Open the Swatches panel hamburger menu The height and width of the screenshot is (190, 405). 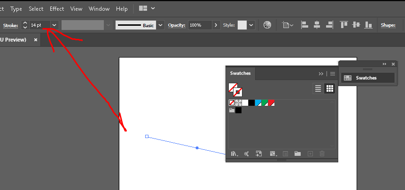pyautogui.click(x=333, y=74)
